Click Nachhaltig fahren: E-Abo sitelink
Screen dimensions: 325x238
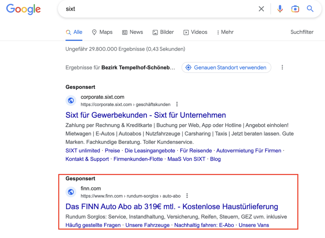[204, 225]
